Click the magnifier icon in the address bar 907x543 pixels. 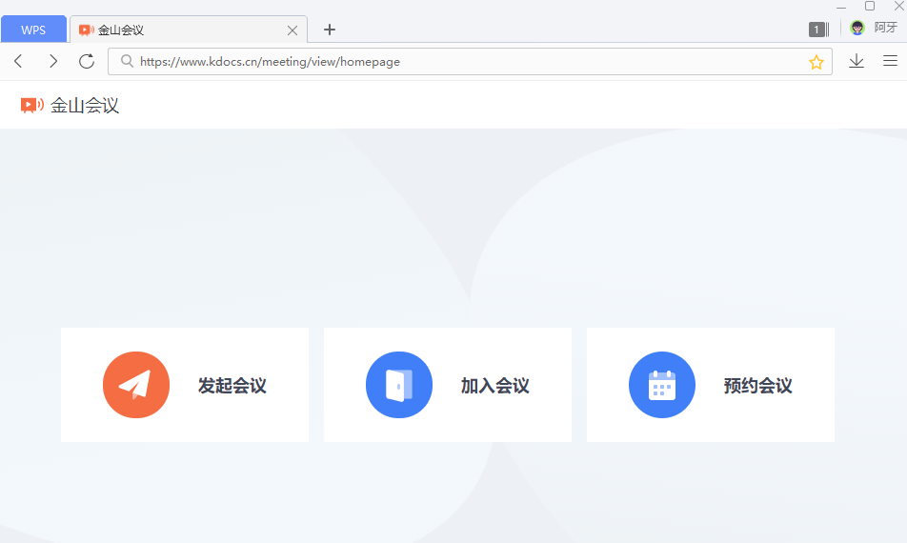127,62
